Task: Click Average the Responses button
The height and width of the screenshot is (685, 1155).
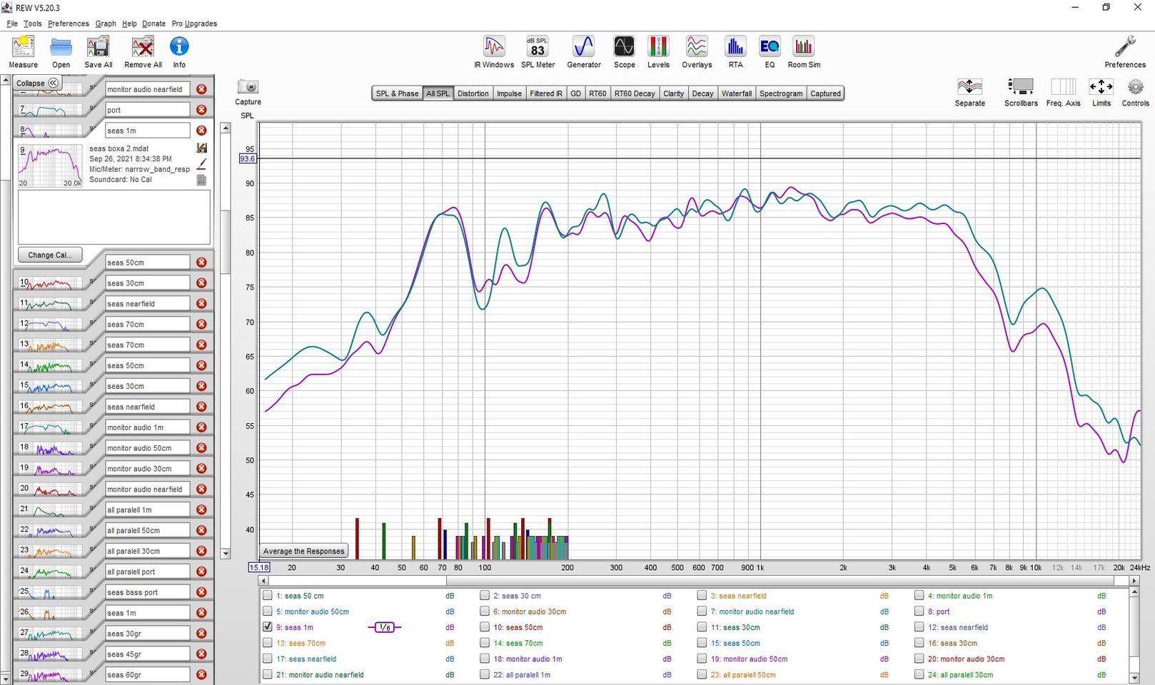Action: [303, 551]
